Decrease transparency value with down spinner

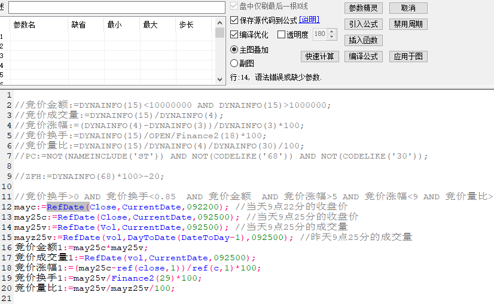click(332, 37)
